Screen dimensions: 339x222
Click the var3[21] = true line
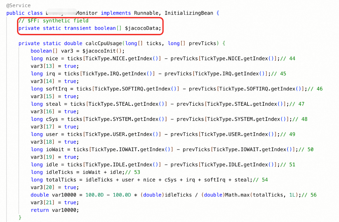tap(55, 203)
